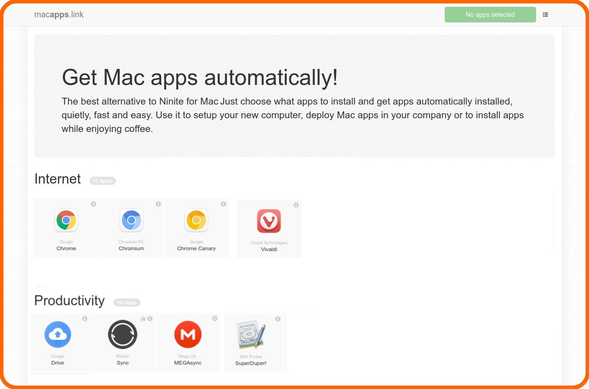Open the list view icon in header

pos(545,15)
